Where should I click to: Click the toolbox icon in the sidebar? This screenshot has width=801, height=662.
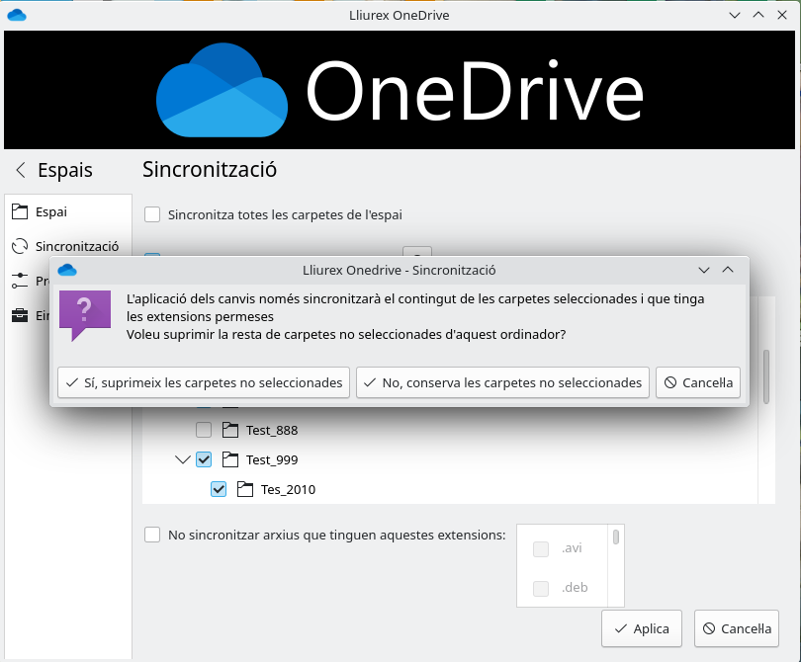(19, 315)
